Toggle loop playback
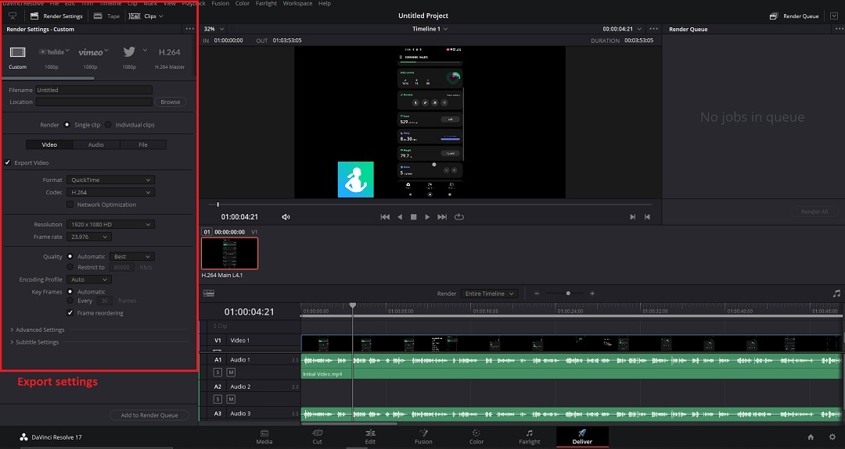The image size is (845, 449). 459,217
